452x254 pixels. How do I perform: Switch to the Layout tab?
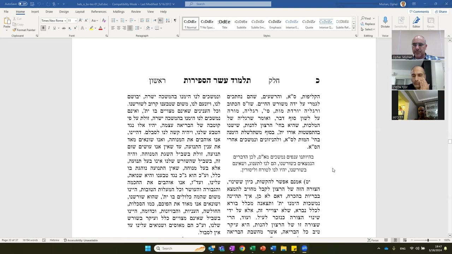[x=80, y=12]
